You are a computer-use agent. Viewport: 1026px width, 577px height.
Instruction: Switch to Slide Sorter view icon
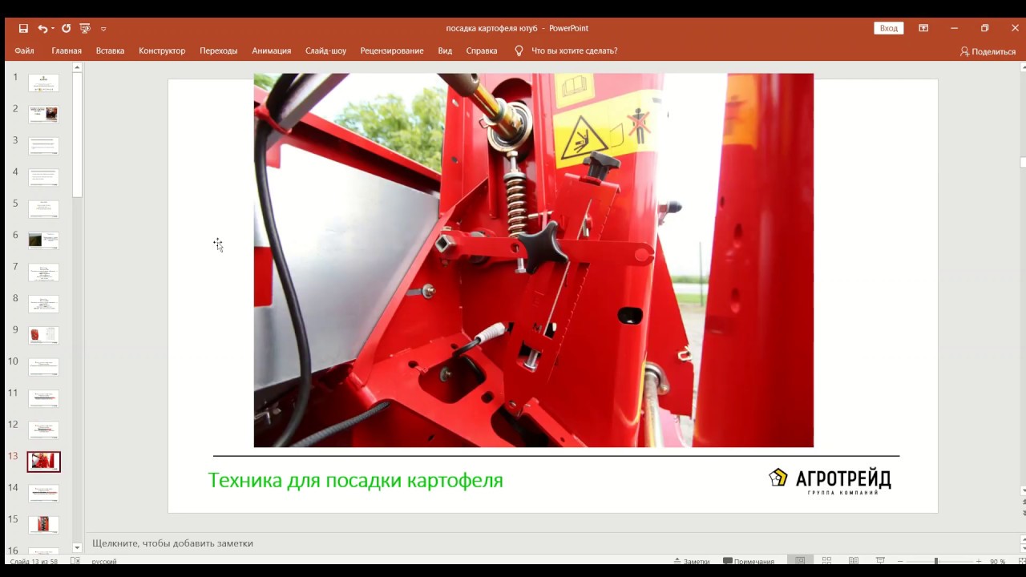(x=826, y=562)
